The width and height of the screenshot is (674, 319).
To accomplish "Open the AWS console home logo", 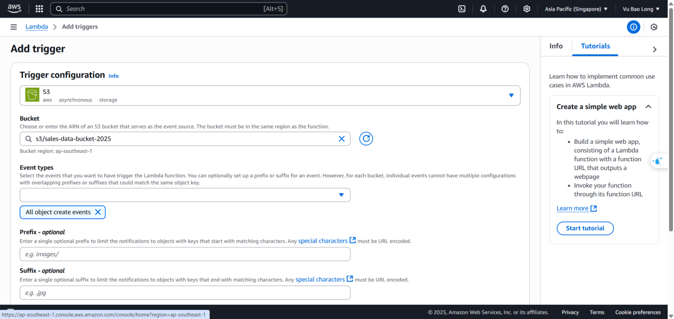I will (14, 8).
